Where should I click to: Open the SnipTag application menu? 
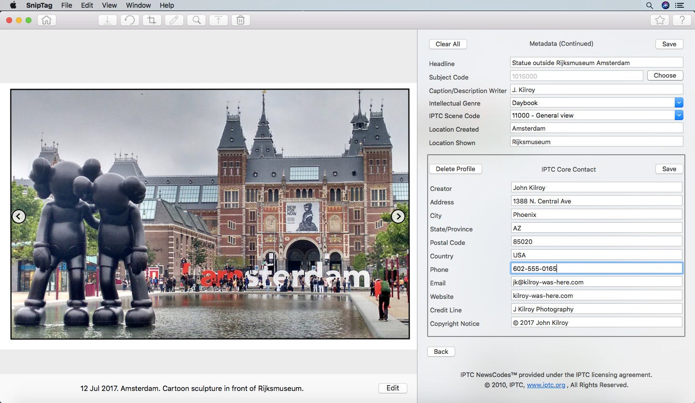click(39, 5)
